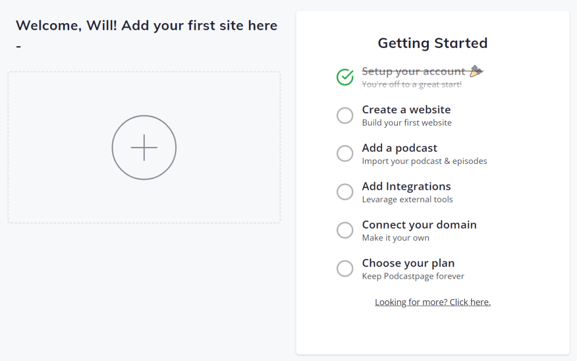Mark the Add Integrations circle complete
This screenshot has height=361, width=577.
click(x=345, y=191)
